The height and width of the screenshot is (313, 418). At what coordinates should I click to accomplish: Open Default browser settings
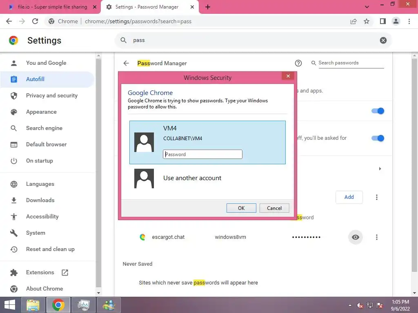click(47, 144)
